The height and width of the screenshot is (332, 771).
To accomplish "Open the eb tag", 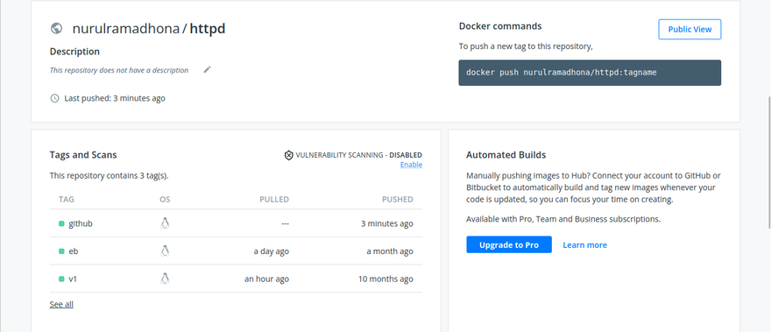I will coord(74,251).
